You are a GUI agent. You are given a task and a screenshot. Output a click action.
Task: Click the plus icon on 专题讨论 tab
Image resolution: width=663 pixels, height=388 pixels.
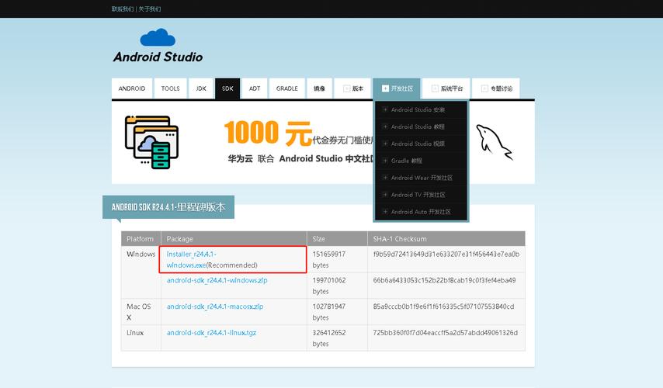click(484, 88)
